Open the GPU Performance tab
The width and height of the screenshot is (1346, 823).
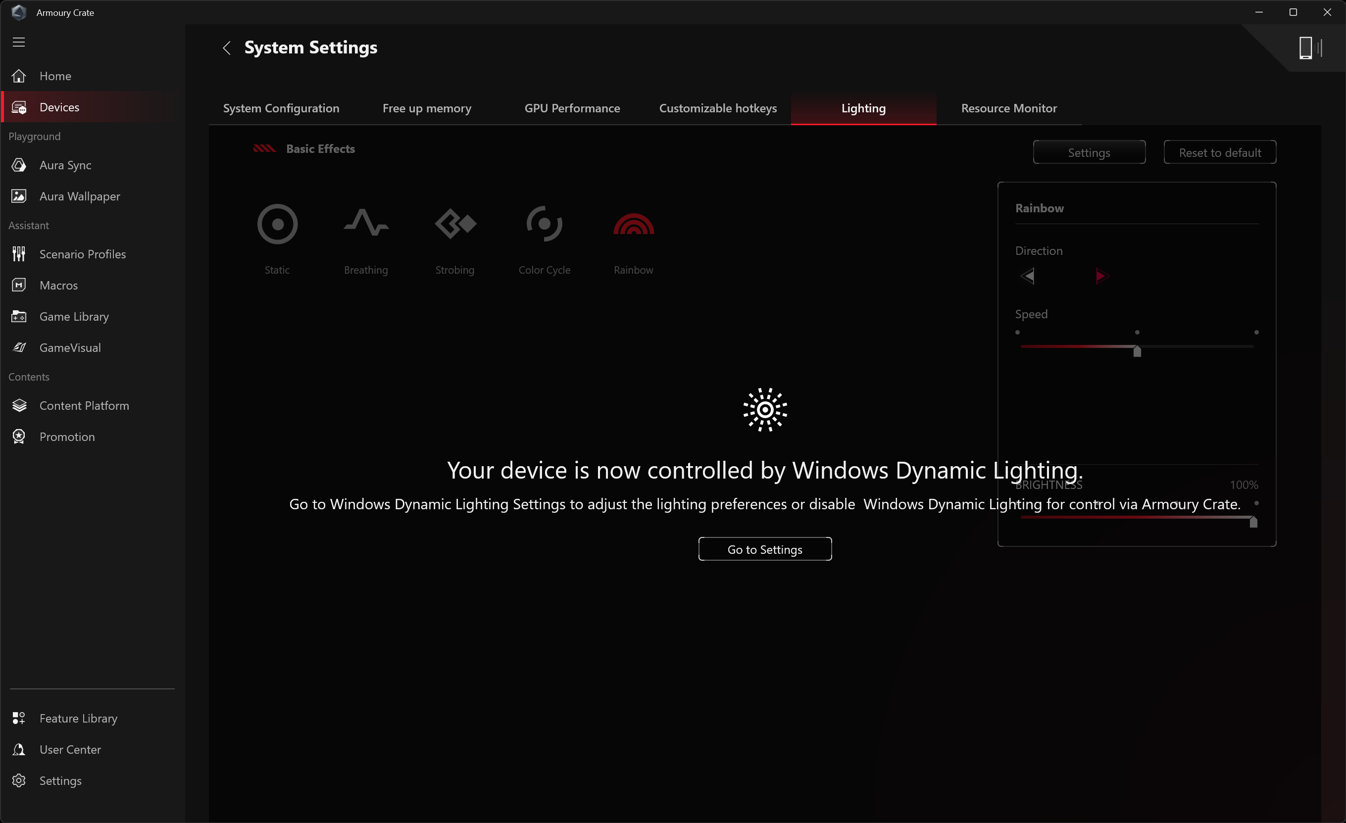tap(572, 108)
